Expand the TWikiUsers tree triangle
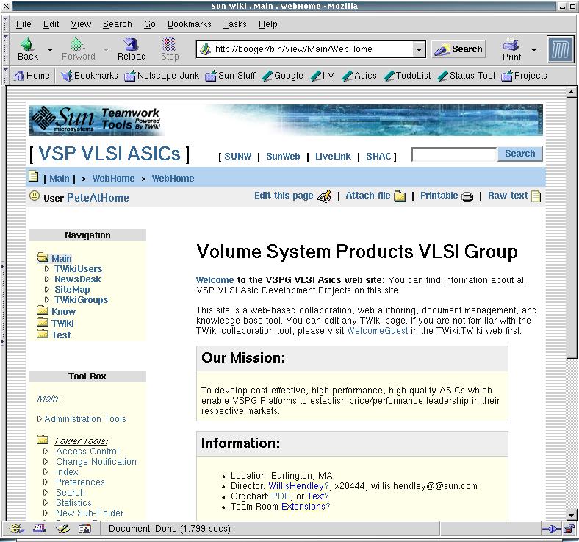 (x=47, y=269)
